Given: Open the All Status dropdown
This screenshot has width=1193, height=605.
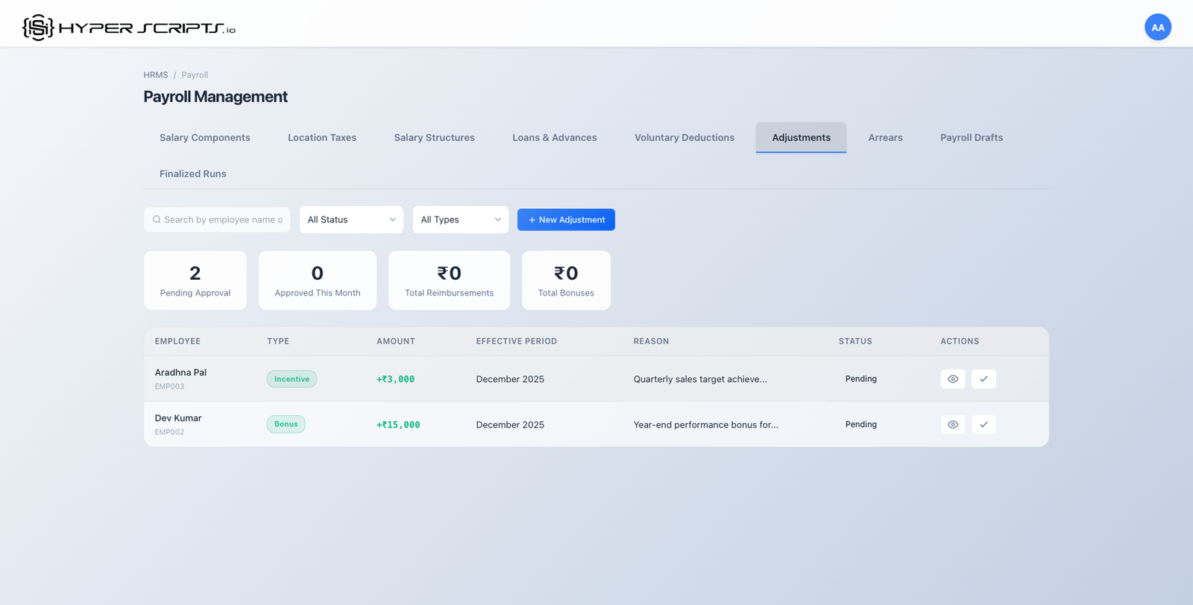Looking at the screenshot, I should [x=351, y=220].
